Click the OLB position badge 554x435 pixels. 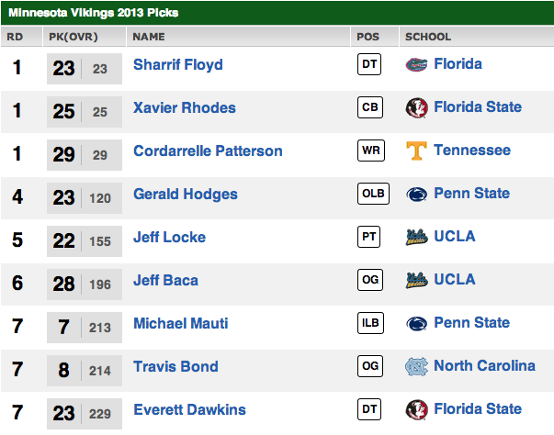369,195
